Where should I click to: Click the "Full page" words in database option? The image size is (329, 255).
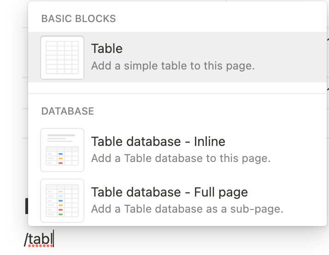tap(221, 192)
